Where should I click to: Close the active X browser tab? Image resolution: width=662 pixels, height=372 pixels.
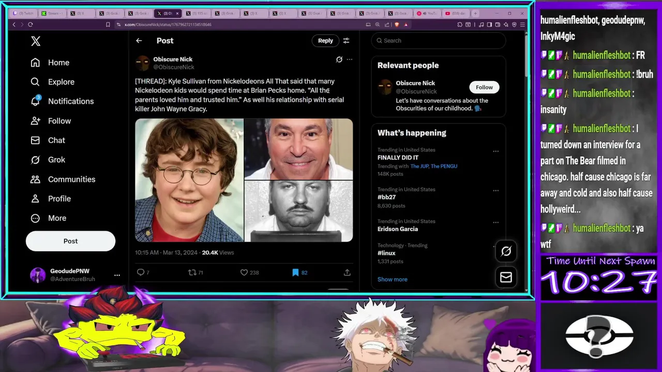point(178,13)
